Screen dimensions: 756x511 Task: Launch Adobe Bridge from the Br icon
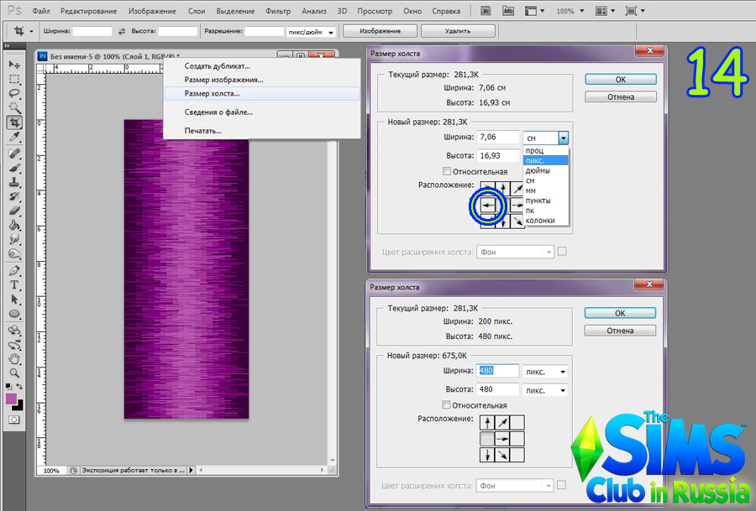[486, 12]
